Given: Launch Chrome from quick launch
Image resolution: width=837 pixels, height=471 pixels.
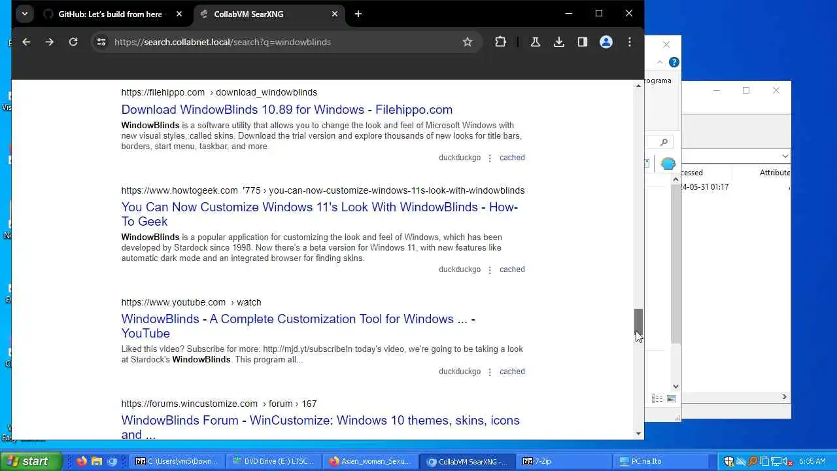Looking at the screenshot, I should 112,461.
